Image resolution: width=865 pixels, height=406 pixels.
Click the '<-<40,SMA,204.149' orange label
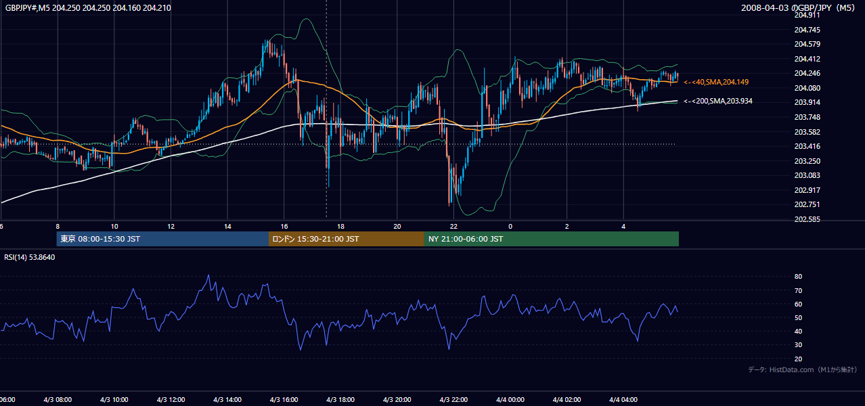[x=716, y=82]
